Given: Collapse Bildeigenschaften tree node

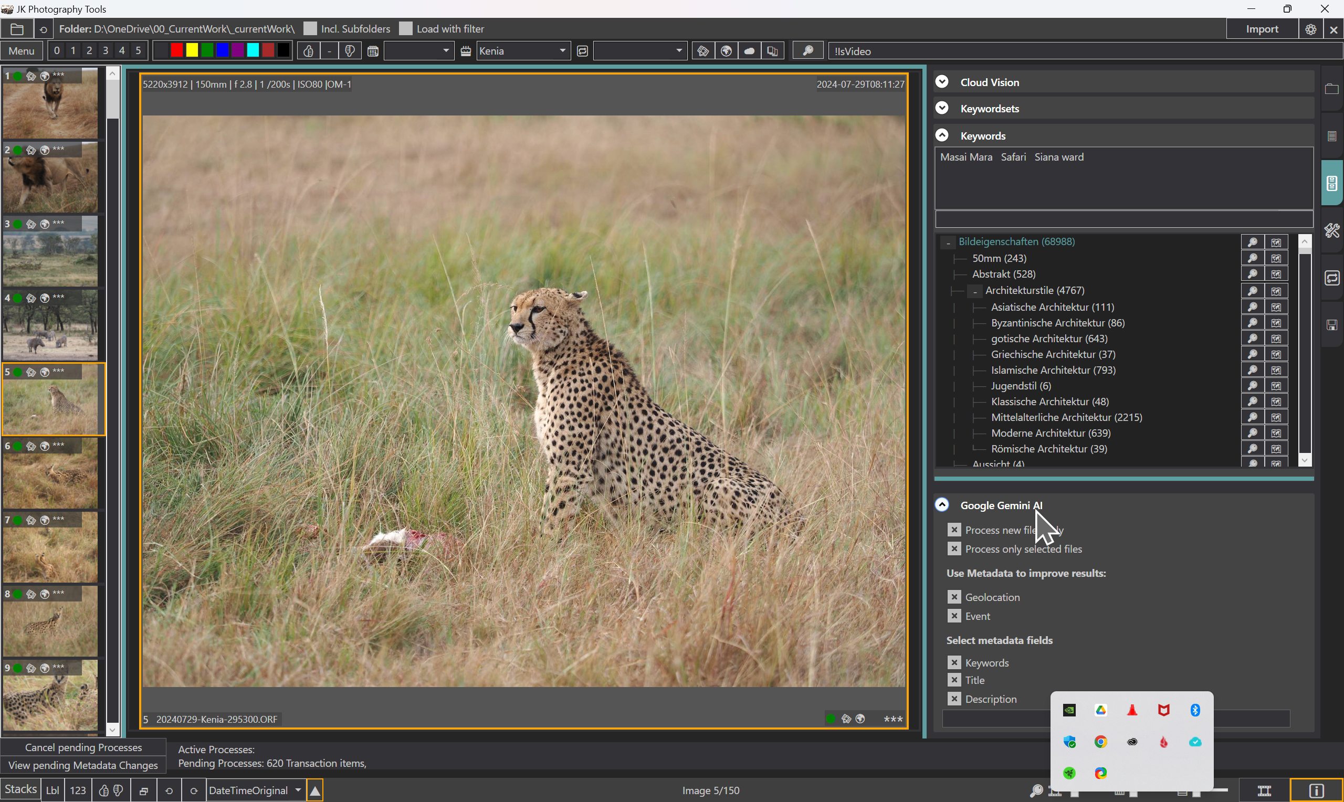Looking at the screenshot, I should coord(948,243).
